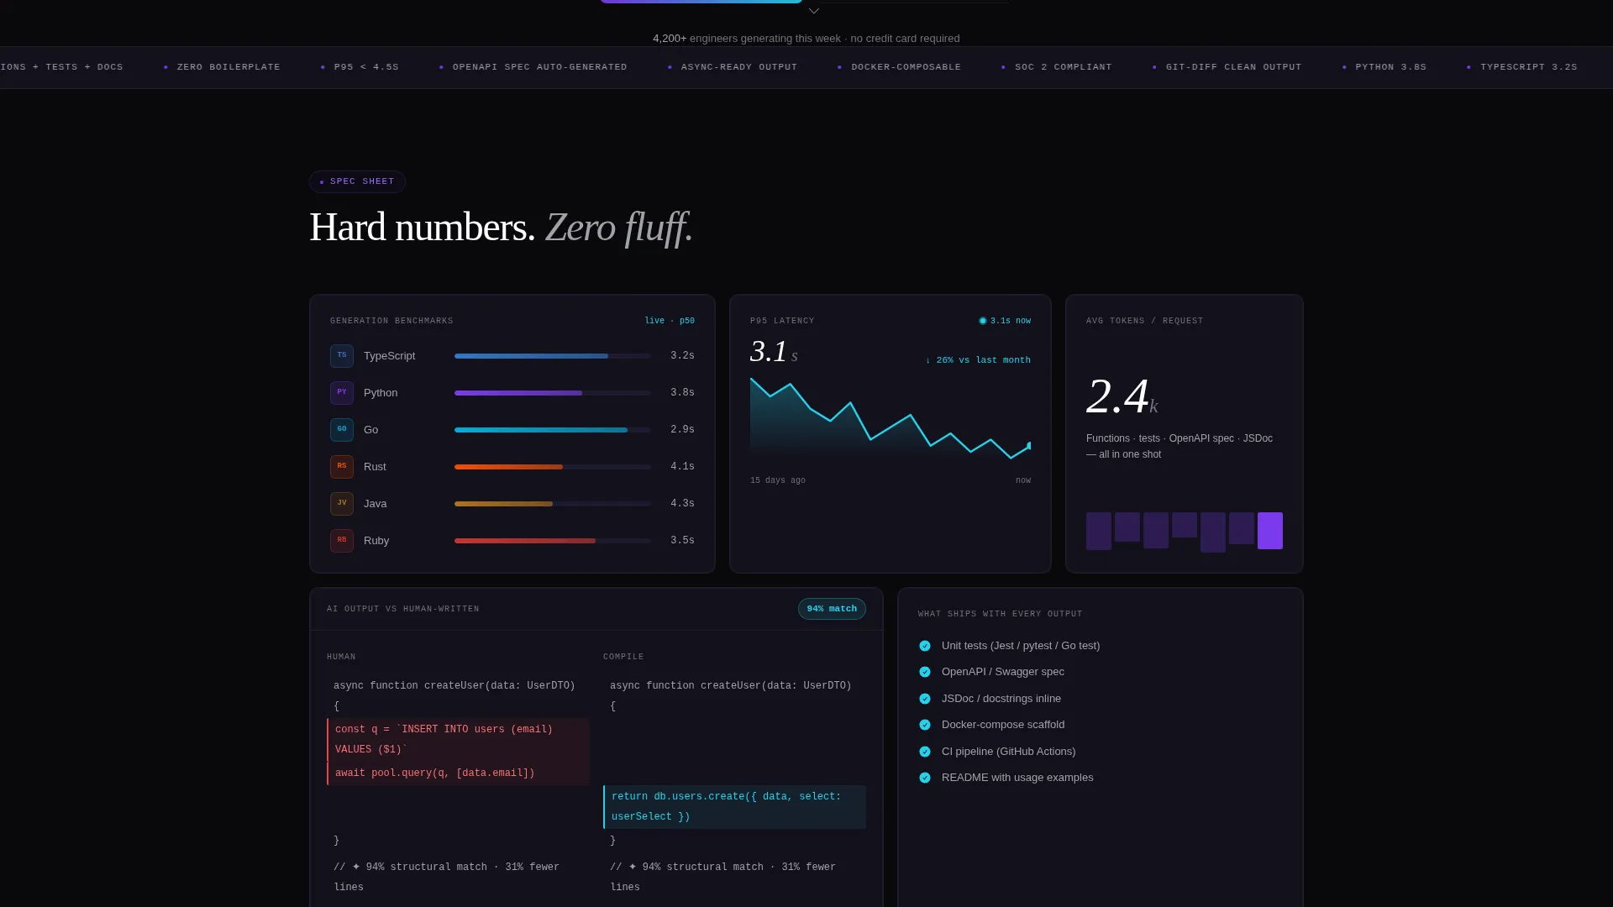Image resolution: width=1613 pixels, height=907 pixels.
Task: Click the RS Rust language badge
Action: pyautogui.click(x=342, y=467)
